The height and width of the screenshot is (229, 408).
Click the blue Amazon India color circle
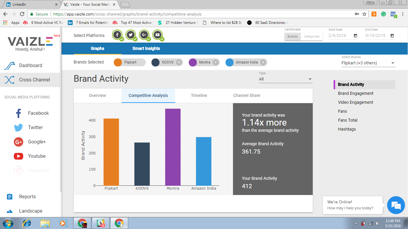coord(229,62)
